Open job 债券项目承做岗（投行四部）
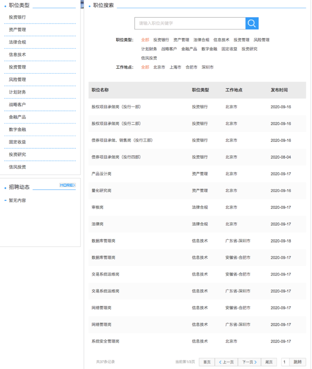Screen dimensions: 312x369 coord(116,157)
